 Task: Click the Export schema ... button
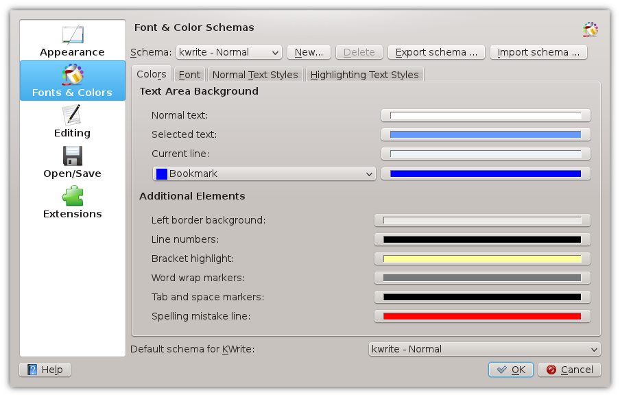click(x=436, y=52)
